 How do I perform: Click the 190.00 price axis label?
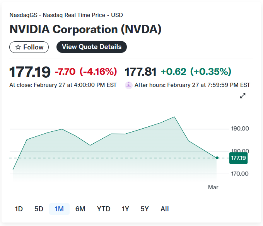tap(240, 129)
